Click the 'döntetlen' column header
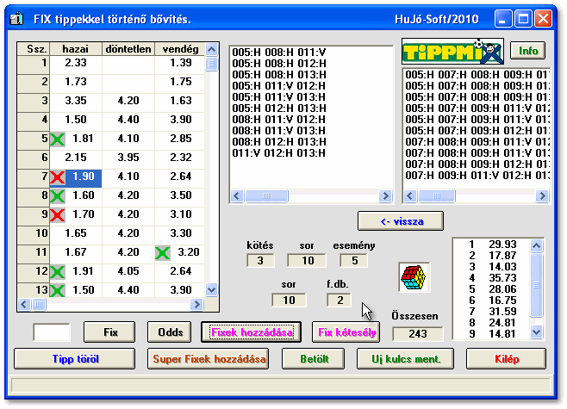Viewport: 567px width, 409px height. [128, 49]
